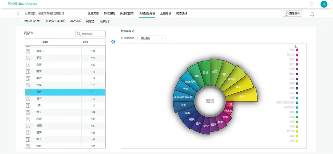The image size is (333, 154).
Task: Click the 词语 column header
Action: pyautogui.click(x=45, y=42)
